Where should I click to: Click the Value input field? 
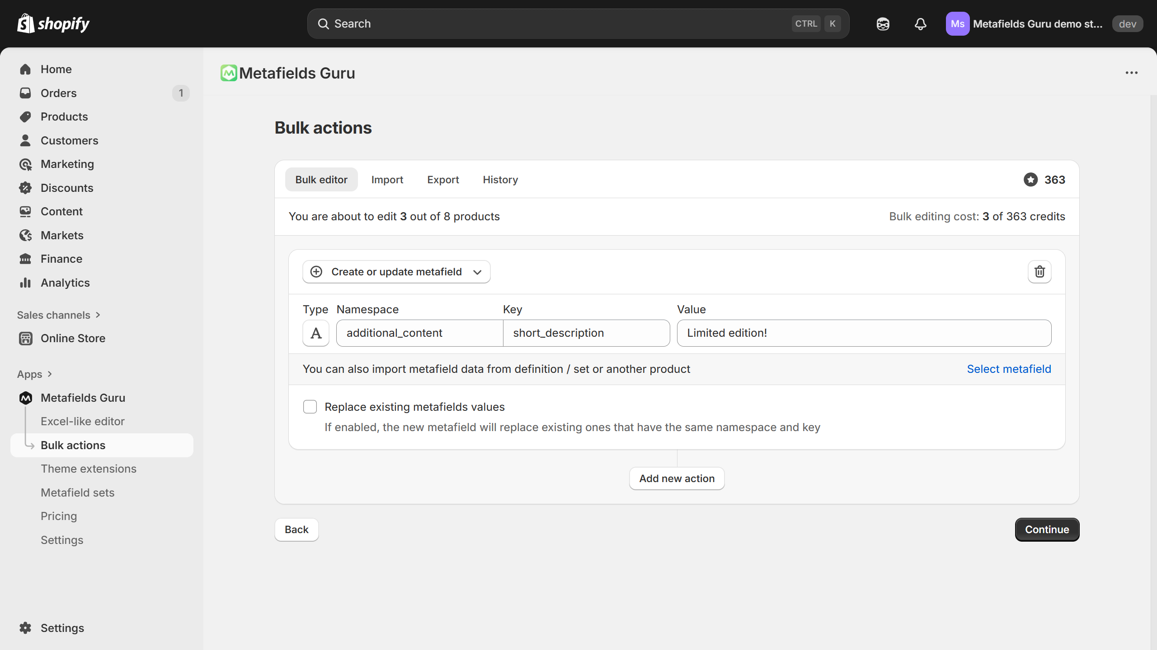click(864, 333)
